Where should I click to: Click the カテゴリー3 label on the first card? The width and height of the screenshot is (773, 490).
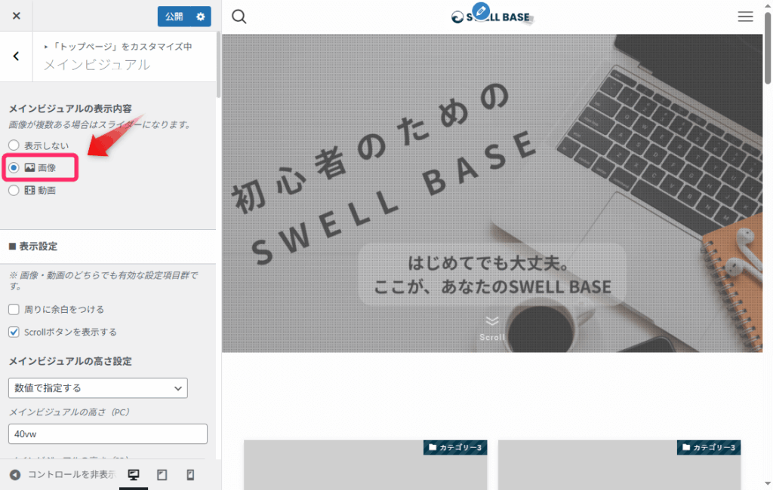[455, 447]
